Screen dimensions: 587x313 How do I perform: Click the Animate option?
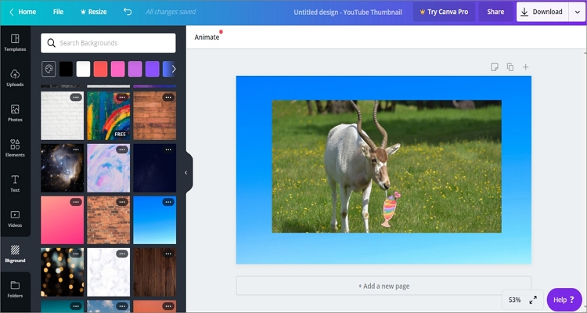point(207,37)
